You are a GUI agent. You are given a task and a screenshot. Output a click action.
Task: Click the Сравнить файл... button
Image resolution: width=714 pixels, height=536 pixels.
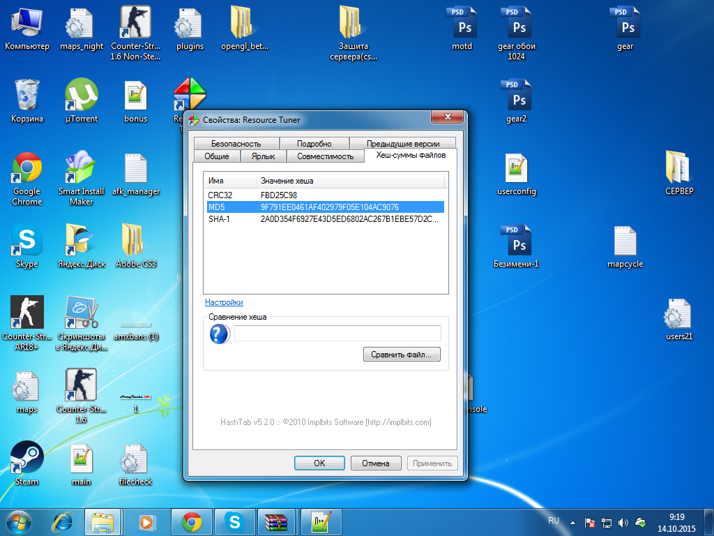(x=402, y=354)
